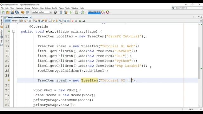Click the globe browser icon
Image resolution: width=203 pixels, height=114 pixels.
(x=55, y=12)
